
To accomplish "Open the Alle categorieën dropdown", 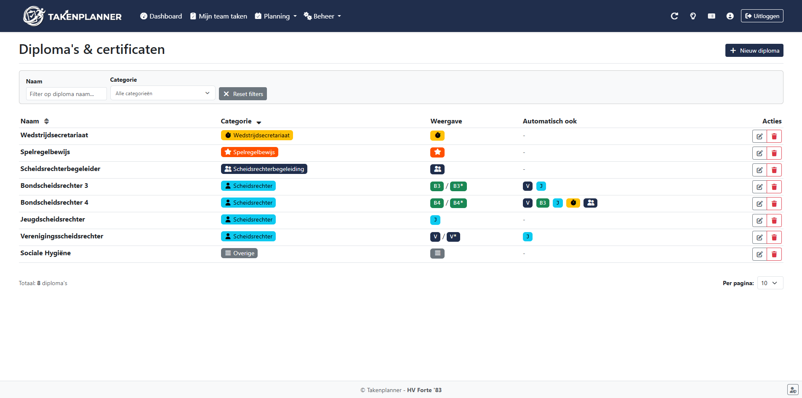I will coord(163,93).
